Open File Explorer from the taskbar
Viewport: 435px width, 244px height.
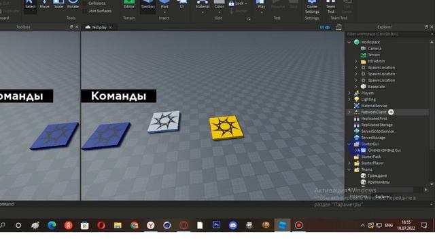pyautogui.click(x=118, y=226)
